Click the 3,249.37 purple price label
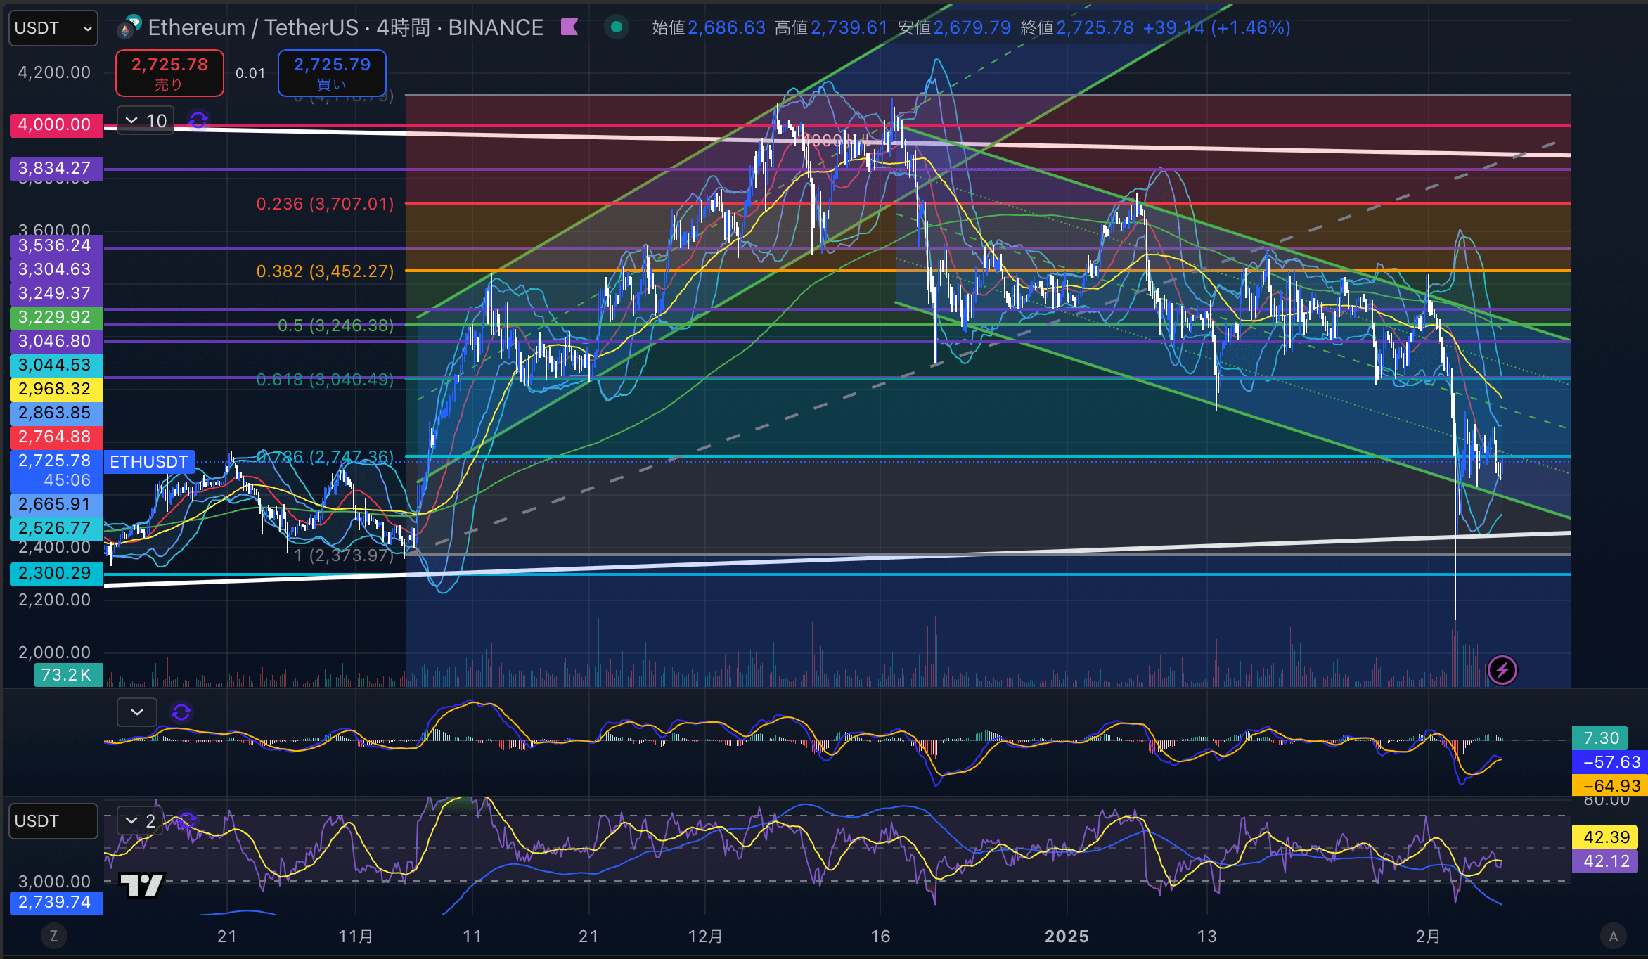 (x=56, y=293)
